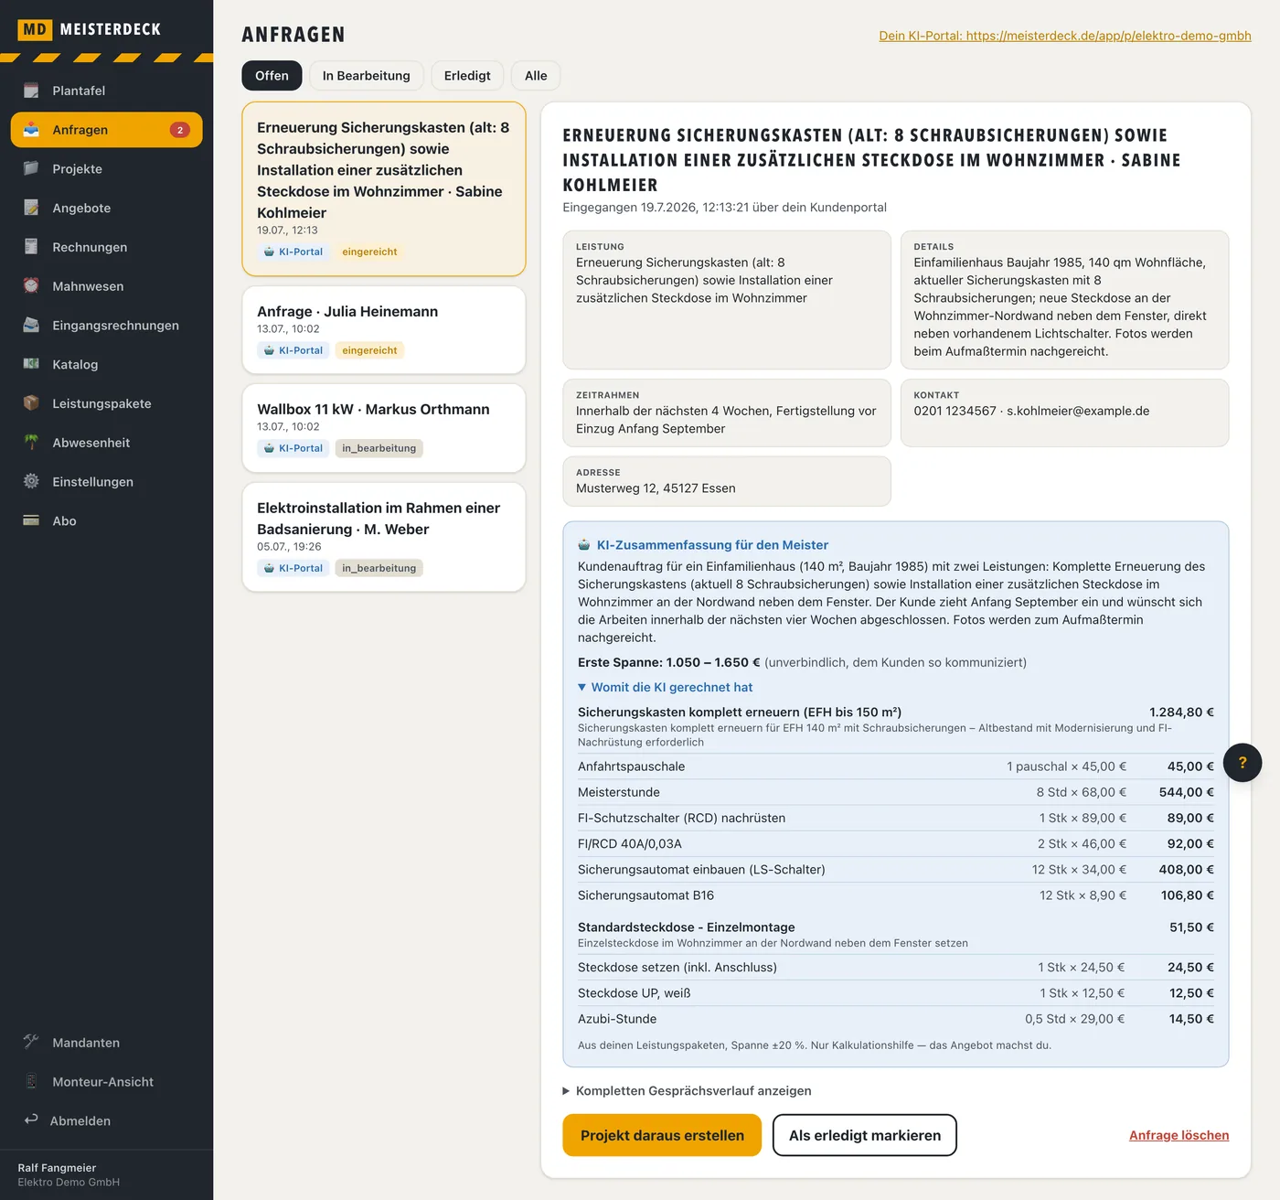Click the Azubi-Stunde row
Screen dimensions: 1280x1200
click(896, 1019)
